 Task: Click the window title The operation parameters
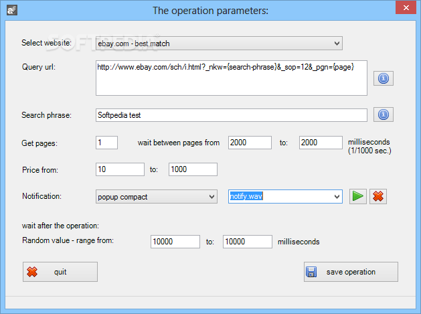coord(210,11)
